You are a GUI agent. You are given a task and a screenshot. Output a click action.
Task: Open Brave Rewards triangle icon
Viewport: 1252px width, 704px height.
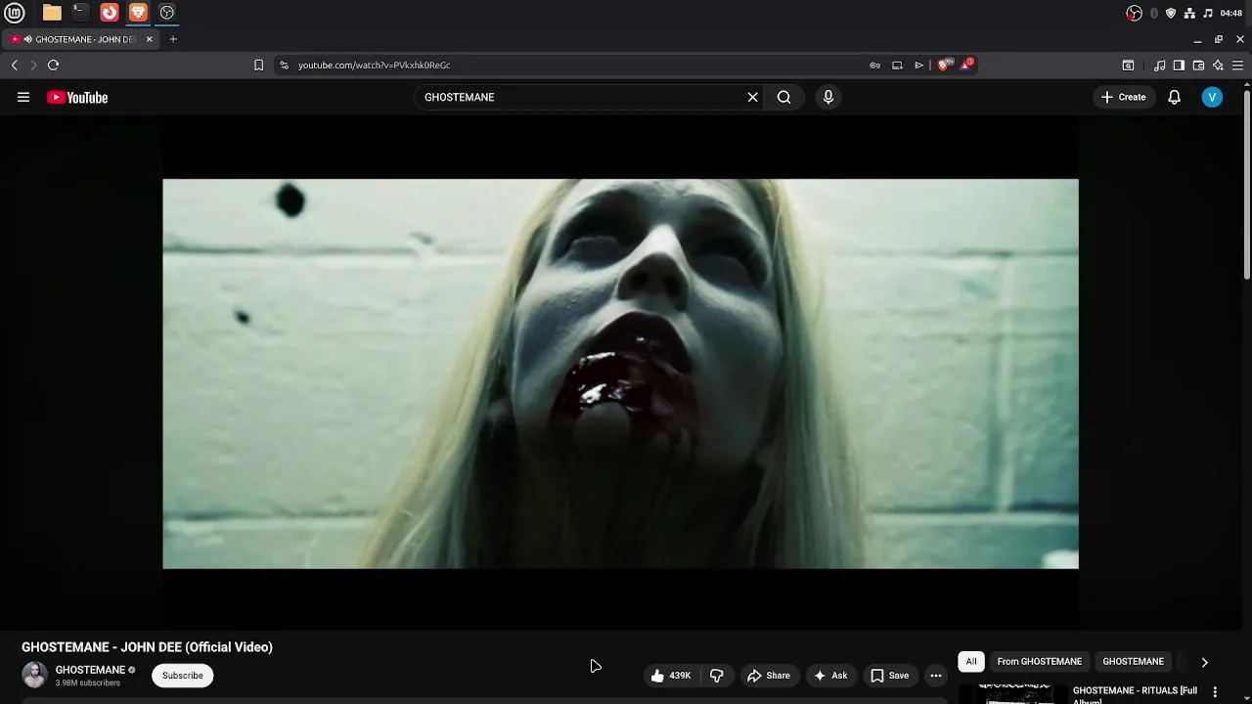[x=966, y=65]
